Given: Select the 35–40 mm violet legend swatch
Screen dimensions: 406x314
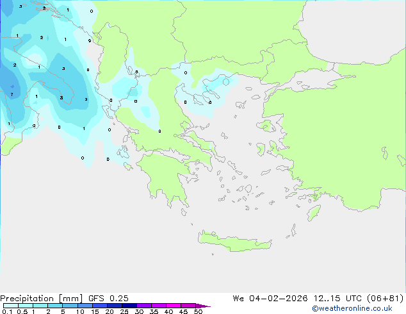Looking at the screenshot, I should pos(159,306).
